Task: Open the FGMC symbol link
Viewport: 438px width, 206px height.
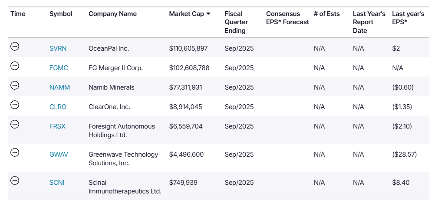Action: click(x=59, y=68)
